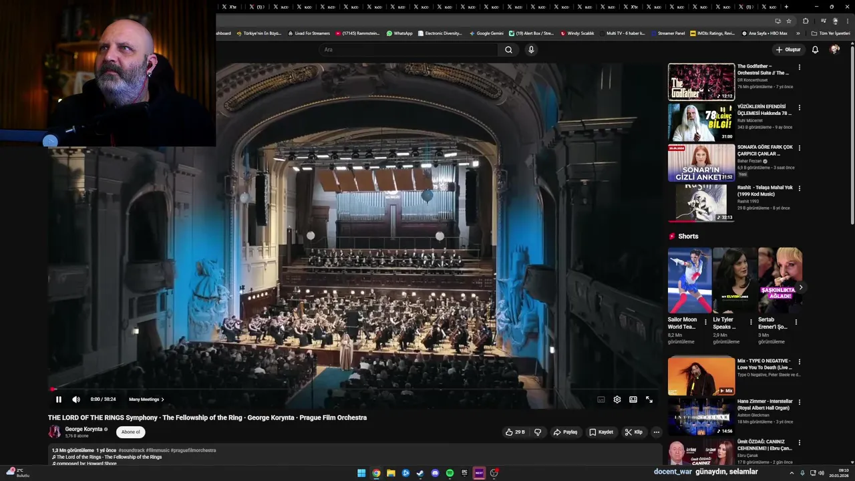855x481 pixels.
Task: Save the video with Kaydet
Action: [601, 432]
